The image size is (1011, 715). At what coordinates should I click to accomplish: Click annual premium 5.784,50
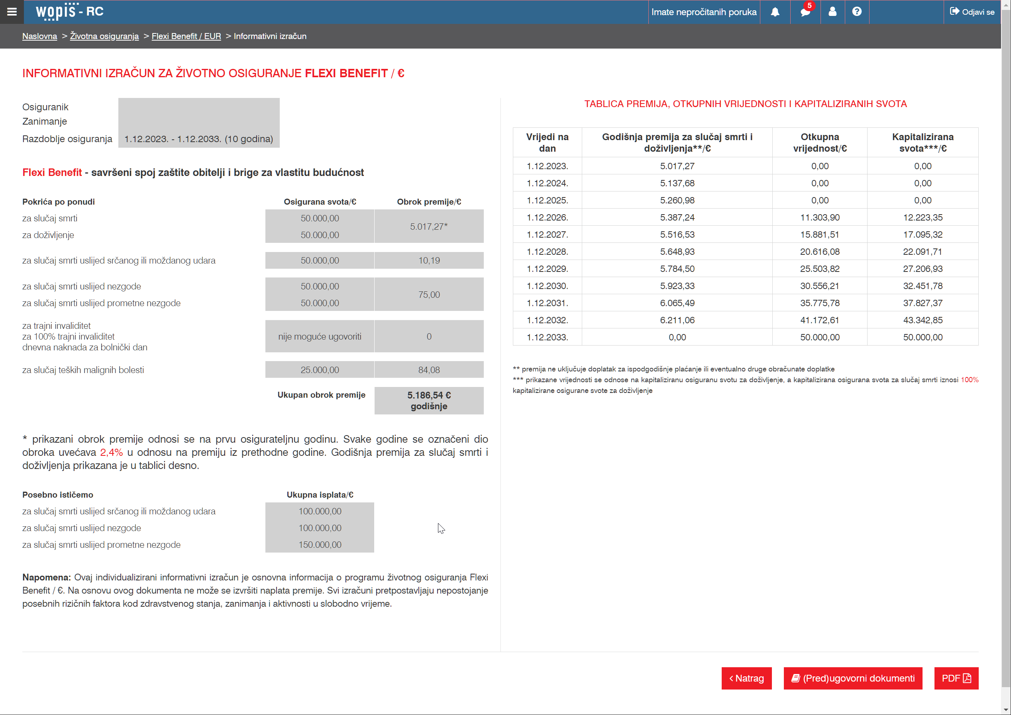(x=677, y=269)
